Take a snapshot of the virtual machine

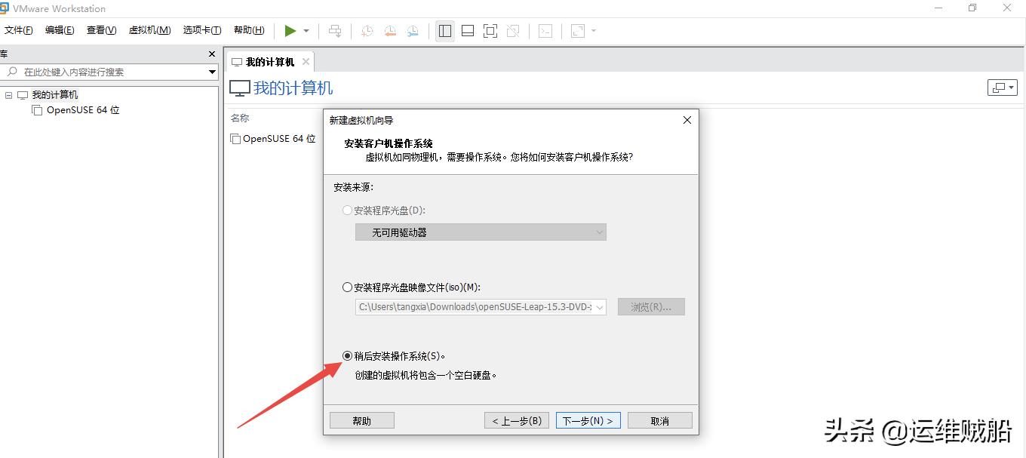tap(367, 30)
